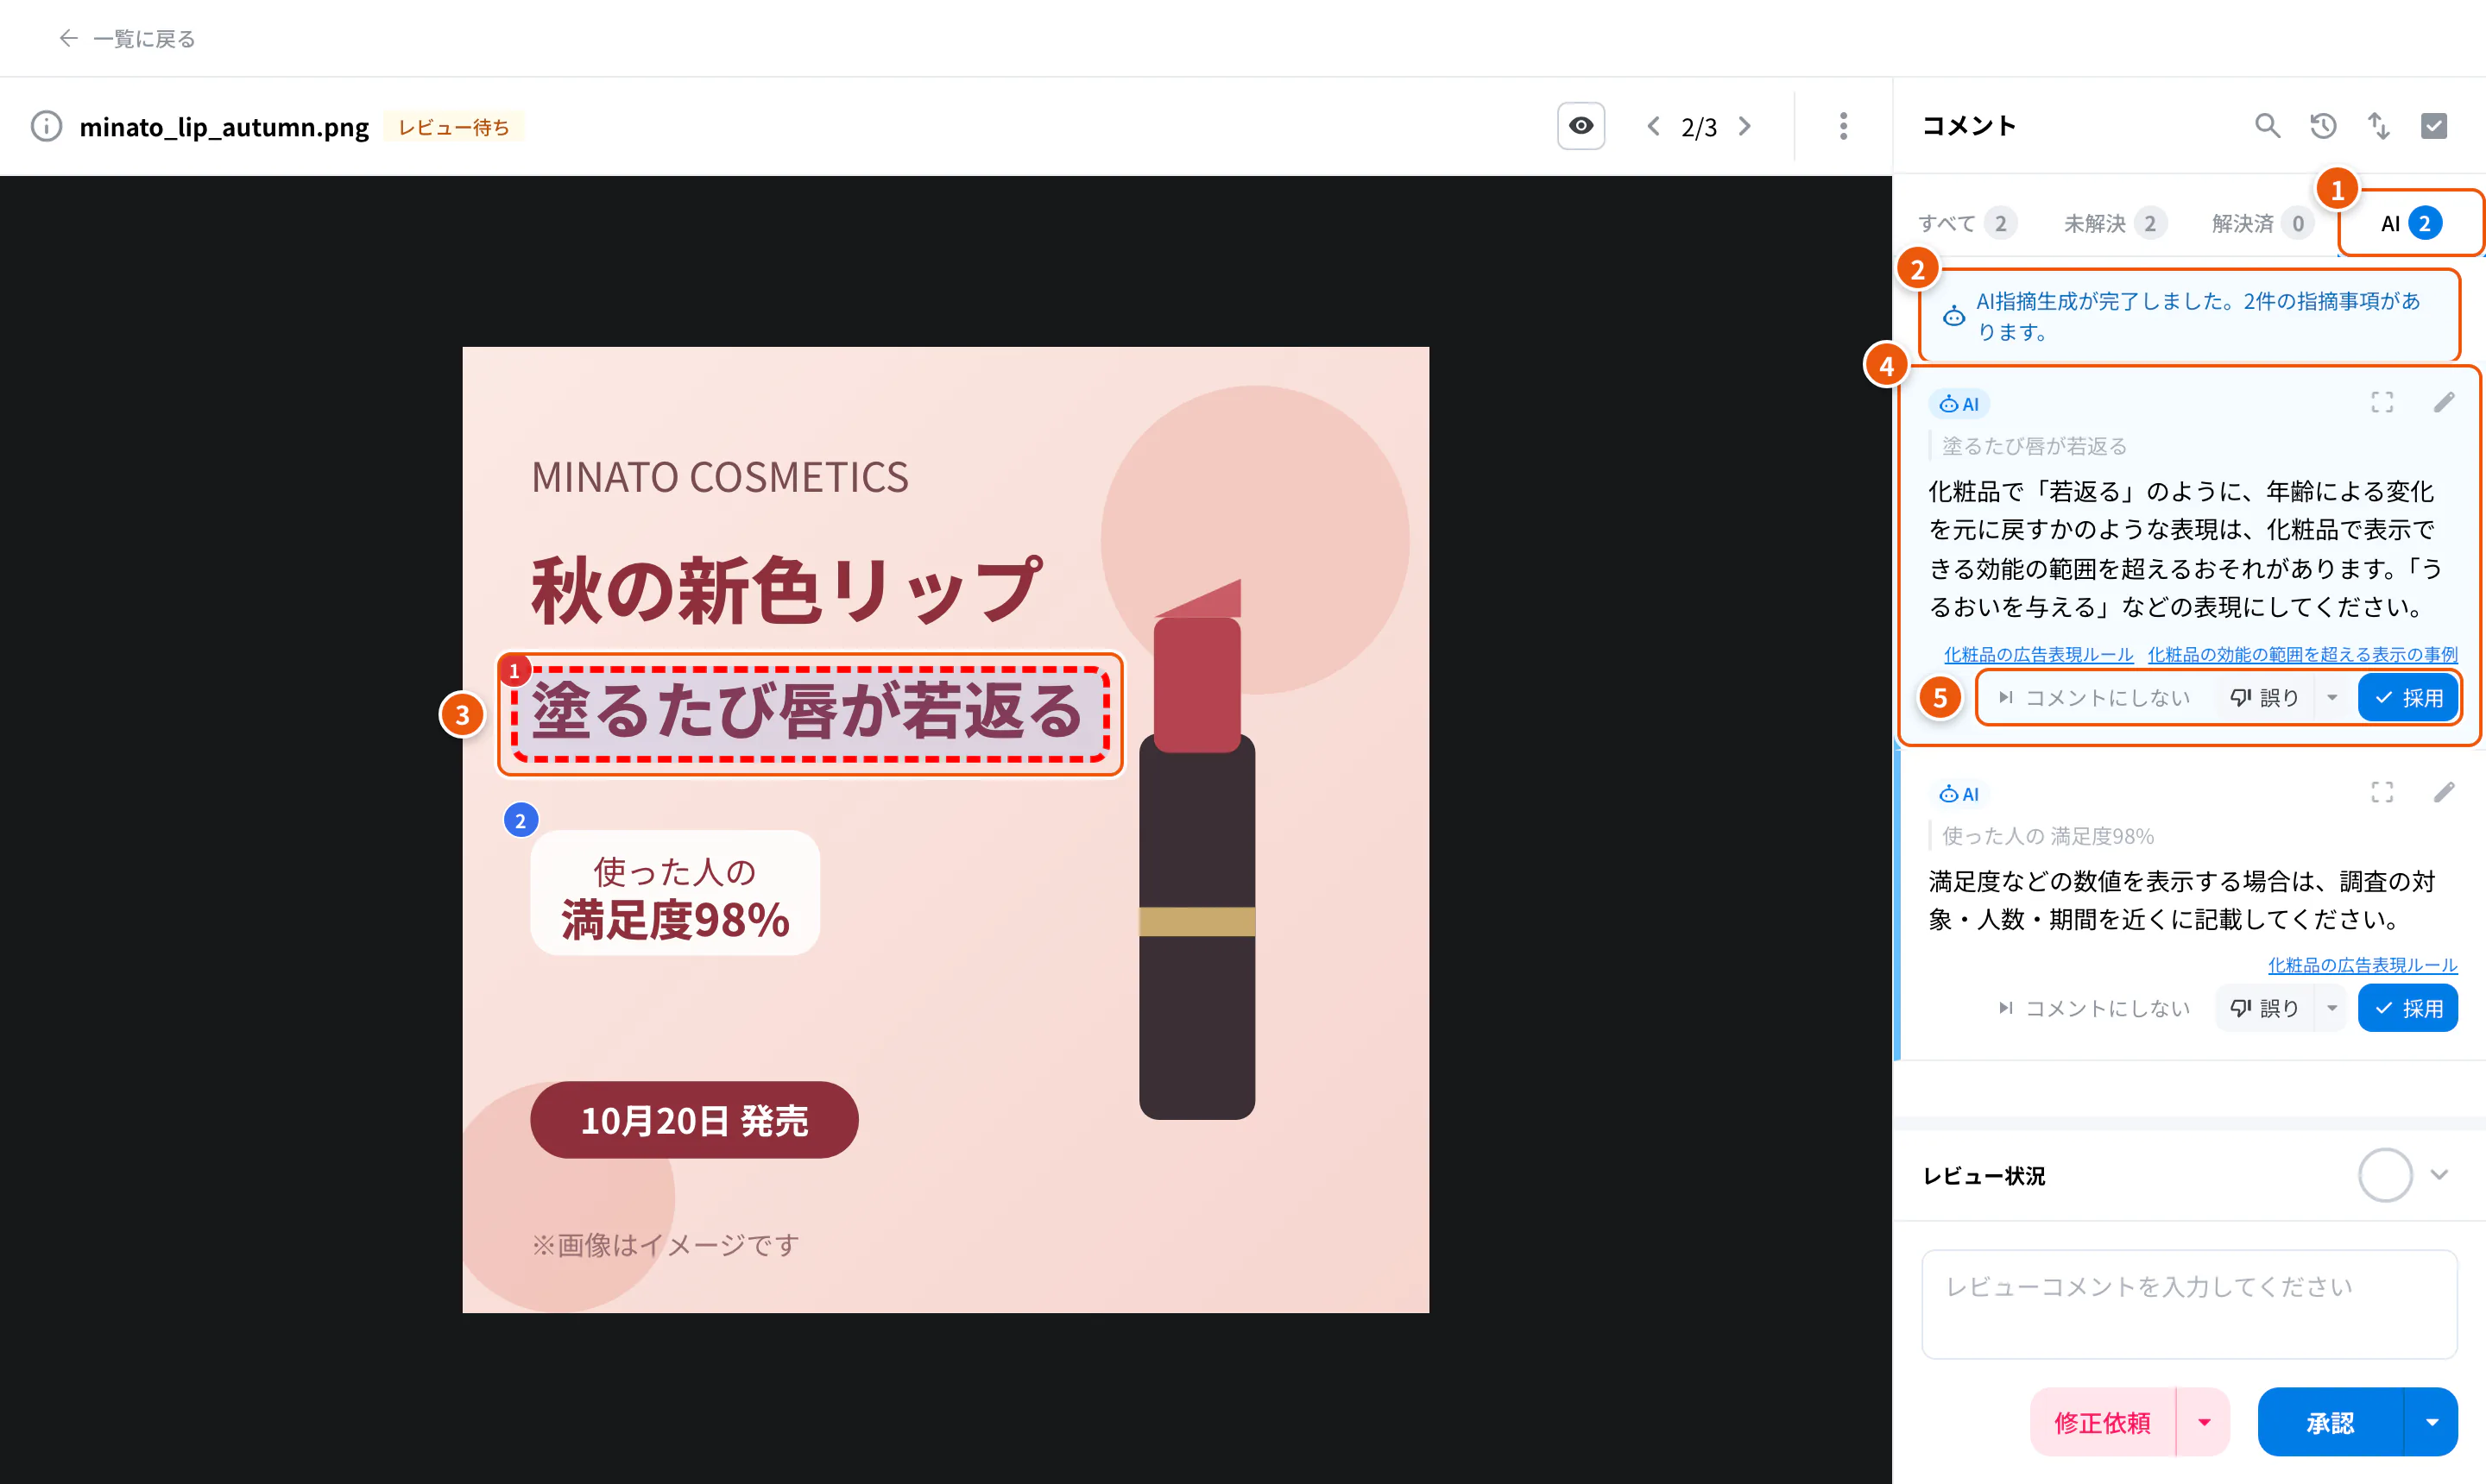Image resolution: width=2486 pixels, height=1484 pixels.
Task: Click the sort order arrows icon
Action: click(2379, 126)
